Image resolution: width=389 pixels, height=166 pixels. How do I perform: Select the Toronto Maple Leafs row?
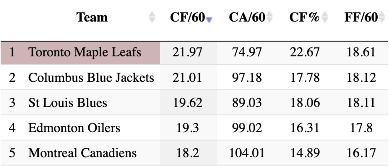(x=85, y=53)
